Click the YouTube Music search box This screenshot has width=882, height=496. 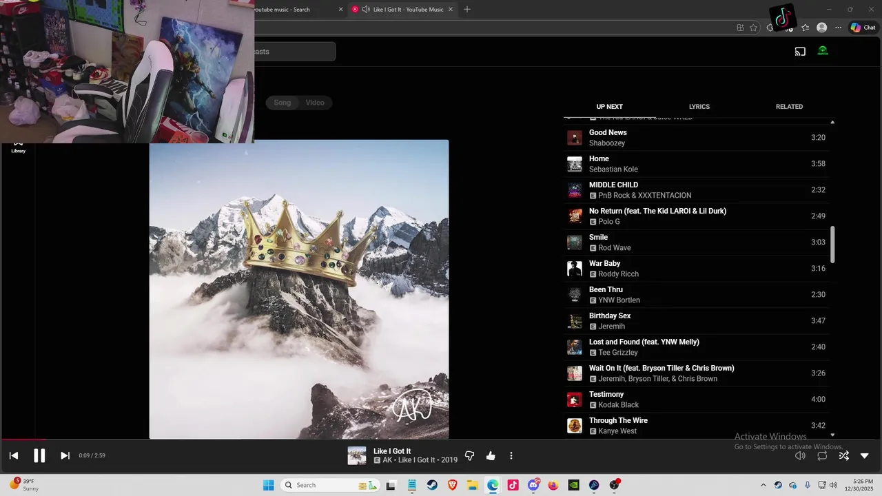pos(294,52)
